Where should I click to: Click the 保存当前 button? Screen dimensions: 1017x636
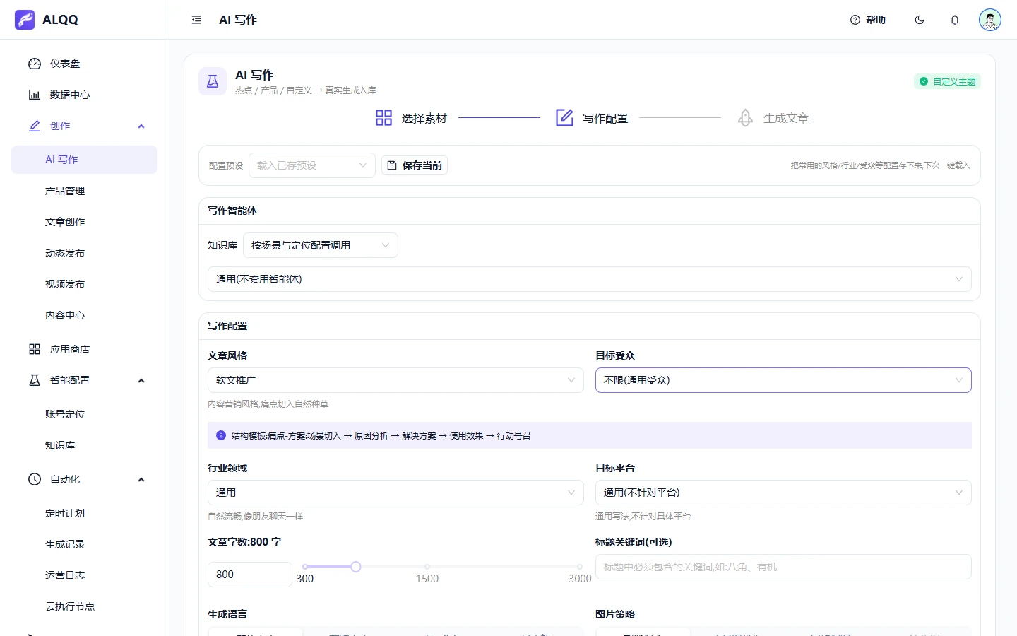[x=415, y=165]
